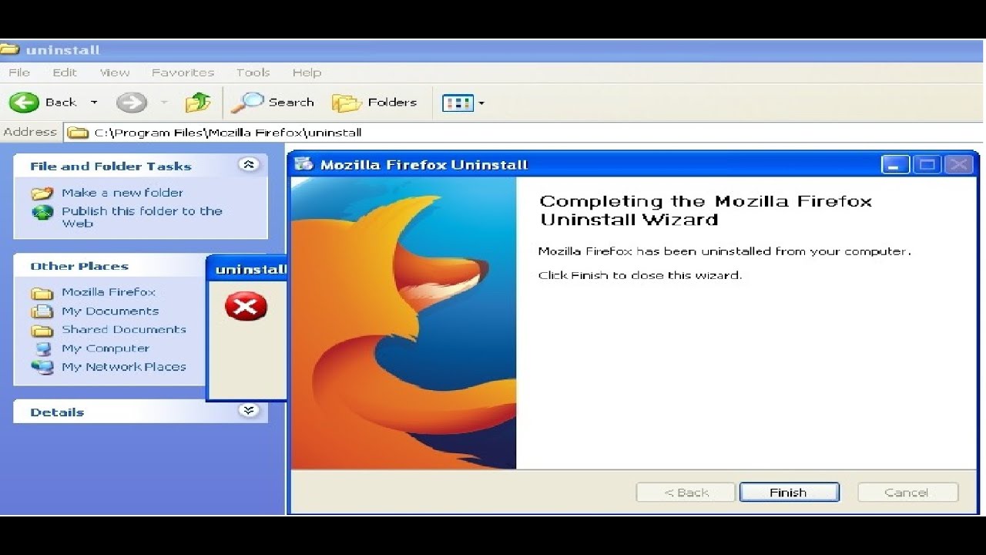The width and height of the screenshot is (986, 555).
Task: Open the Search magnifier icon
Action: click(247, 103)
